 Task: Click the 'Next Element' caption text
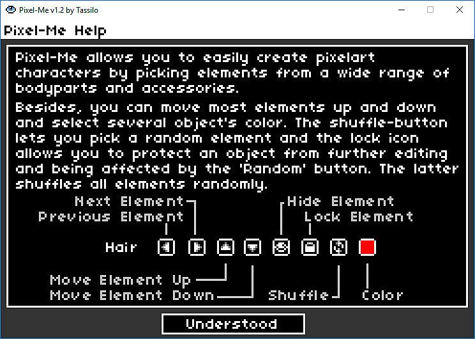tap(129, 201)
